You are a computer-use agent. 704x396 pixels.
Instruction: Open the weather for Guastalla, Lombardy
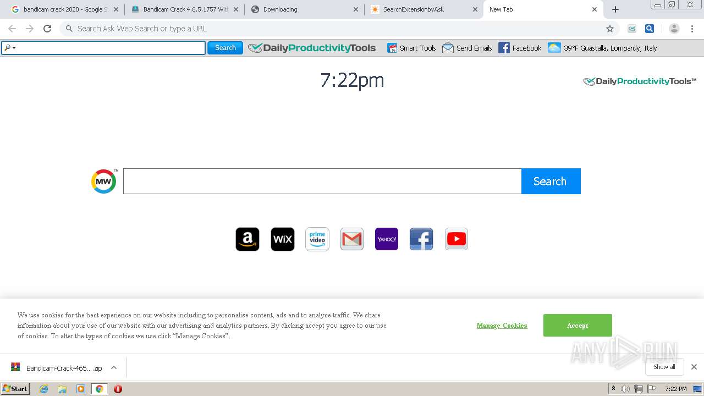pos(602,48)
